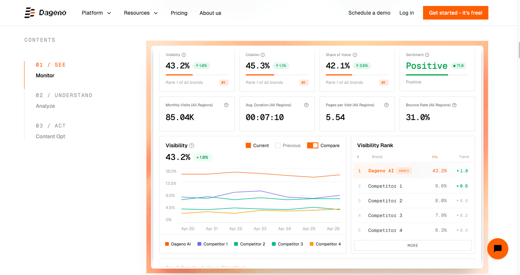Toggle the Compare switch
This screenshot has height=275, width=520.
(313, 145)
